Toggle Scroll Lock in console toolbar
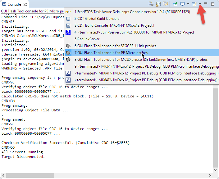 pos(158,4)
